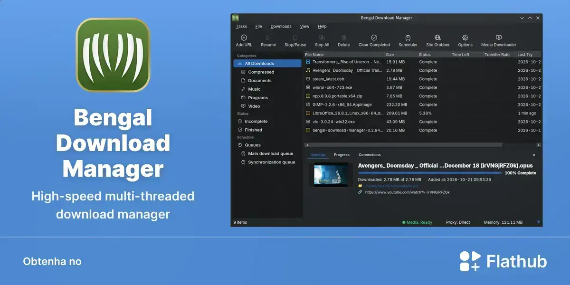
Task: Click the Media: Ready status indicator
Action: (417, 222)
